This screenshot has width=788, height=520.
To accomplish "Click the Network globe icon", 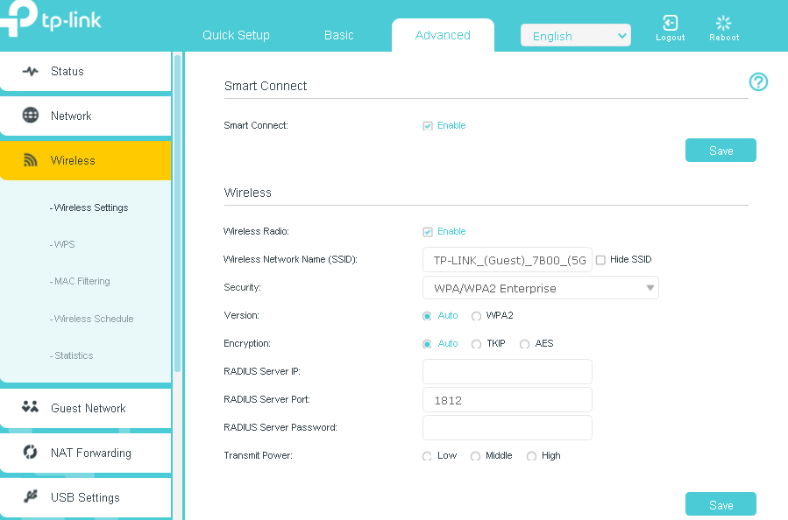I will click(31, 116).
